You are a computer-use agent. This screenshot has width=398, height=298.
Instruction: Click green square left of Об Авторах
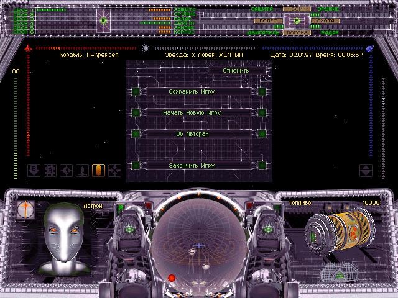pyautogui.click(x=136, y=134)
